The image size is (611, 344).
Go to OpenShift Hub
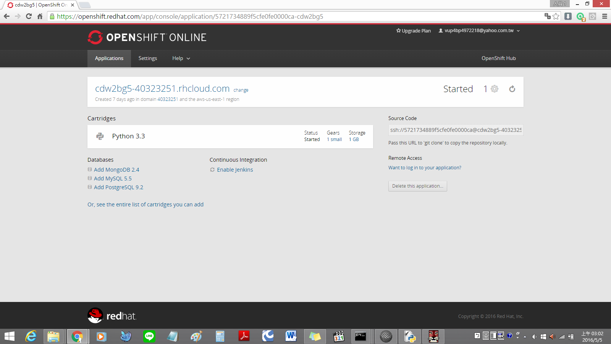pos(498,58)
